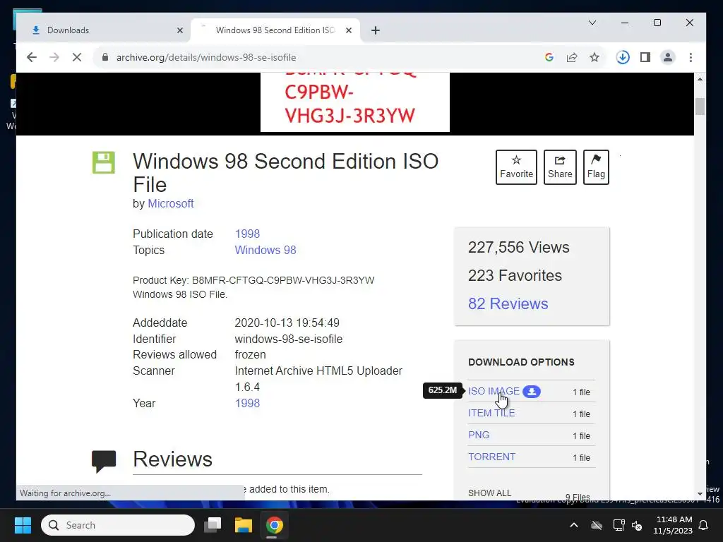The height and width of the screenshot is (542, 723).
Task: Close the Downloads tab
Action: [x=180, y=30]
